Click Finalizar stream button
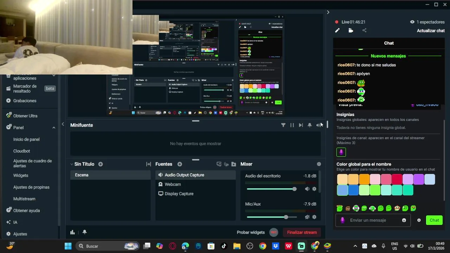The image size is (450, 253). point(302,232)
